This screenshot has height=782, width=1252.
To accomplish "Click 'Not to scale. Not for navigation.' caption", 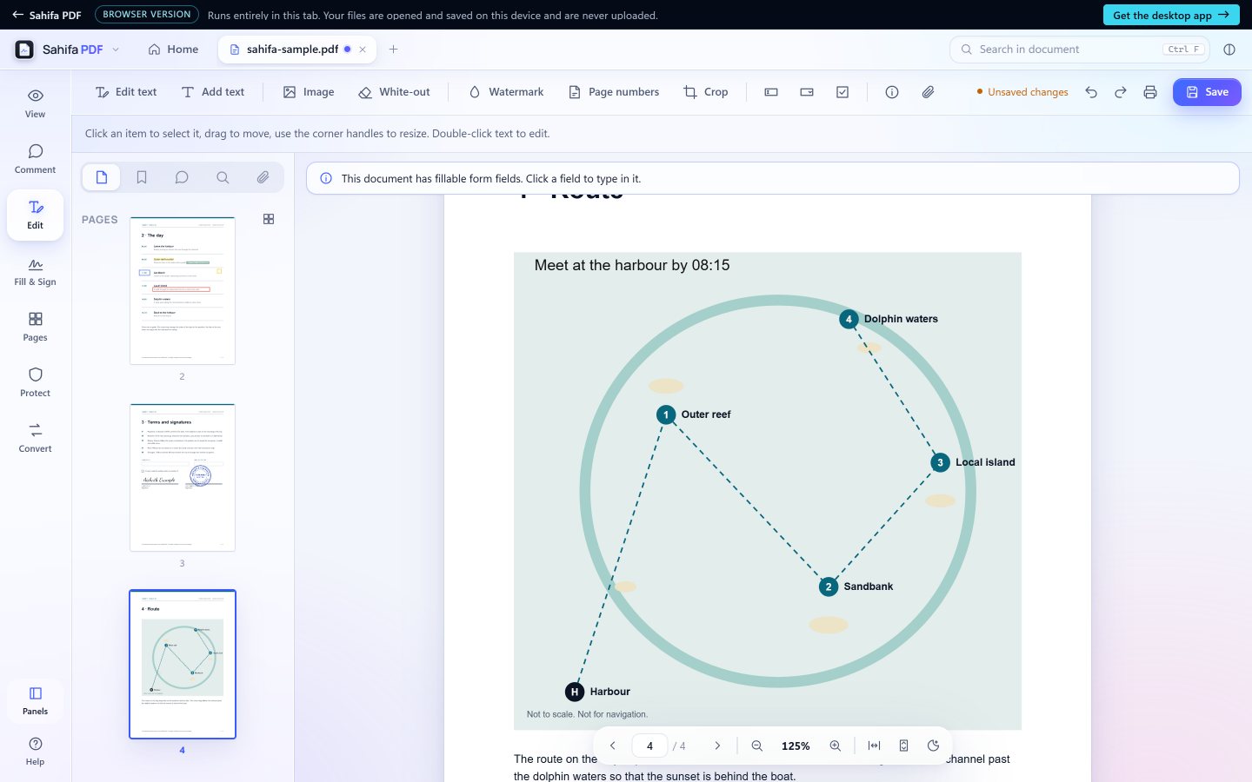I will [x=587, y=714].
